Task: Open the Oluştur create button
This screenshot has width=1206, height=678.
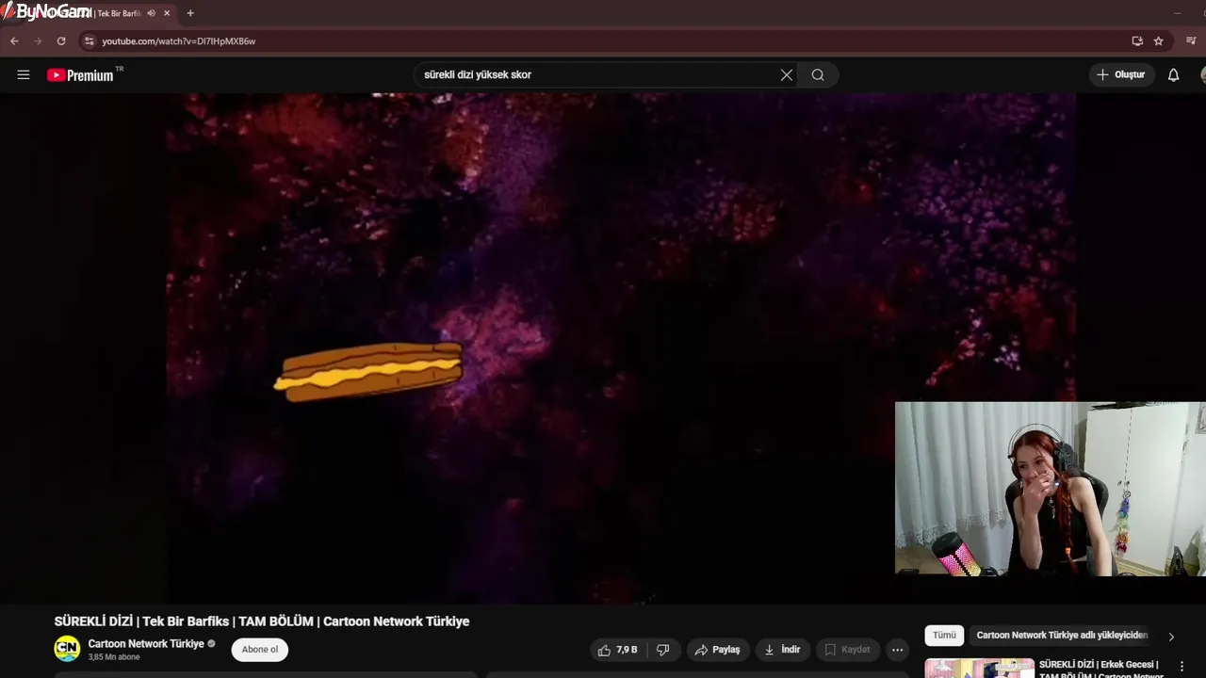Action: tap(1121, 74)
